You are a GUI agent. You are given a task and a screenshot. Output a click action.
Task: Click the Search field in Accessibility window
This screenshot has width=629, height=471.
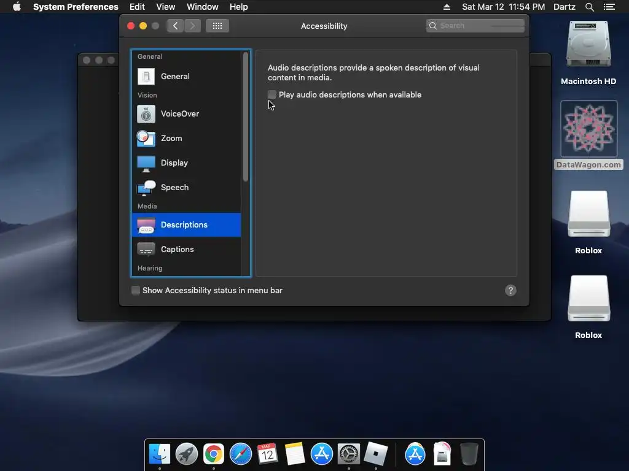click(x=475, y=26)
